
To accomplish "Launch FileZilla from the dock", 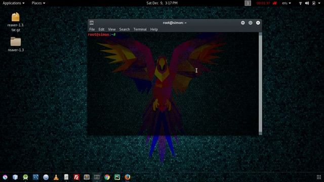I will pos(76,177).
